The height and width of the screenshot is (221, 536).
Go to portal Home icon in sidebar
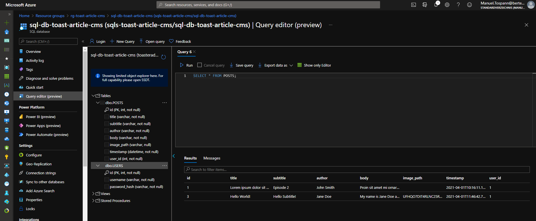coord(7,32)
